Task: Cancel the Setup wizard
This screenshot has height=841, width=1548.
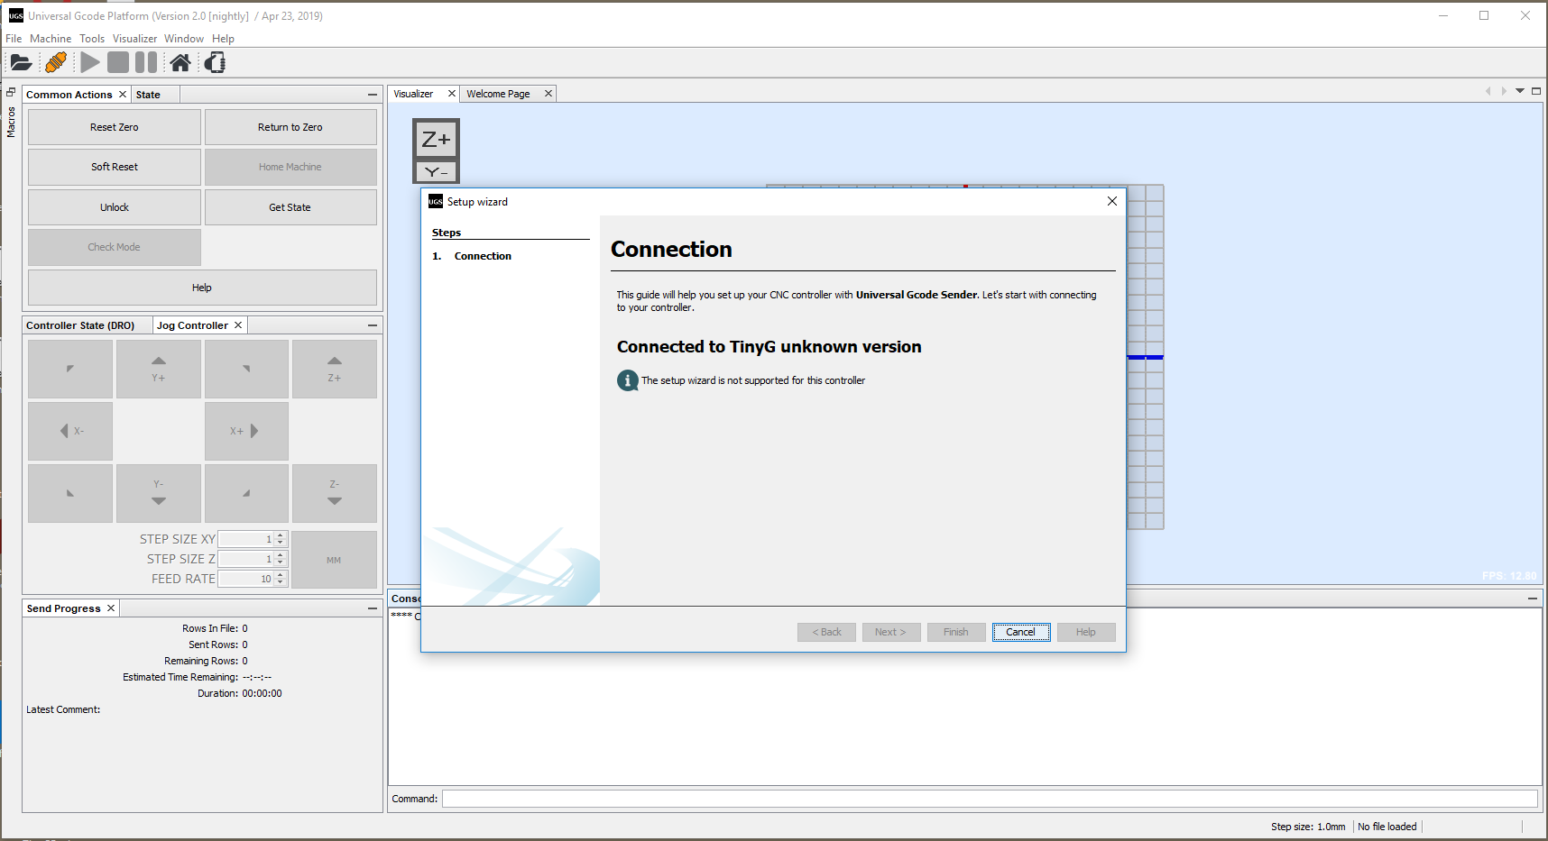Action: coord(1021,632)
